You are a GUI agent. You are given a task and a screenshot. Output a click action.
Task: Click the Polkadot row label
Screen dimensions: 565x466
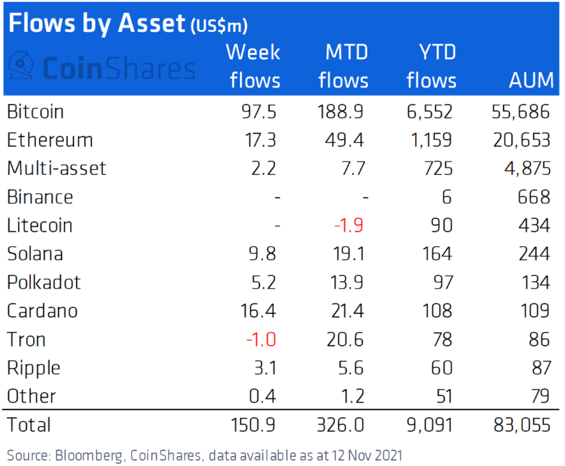point(44,282)
